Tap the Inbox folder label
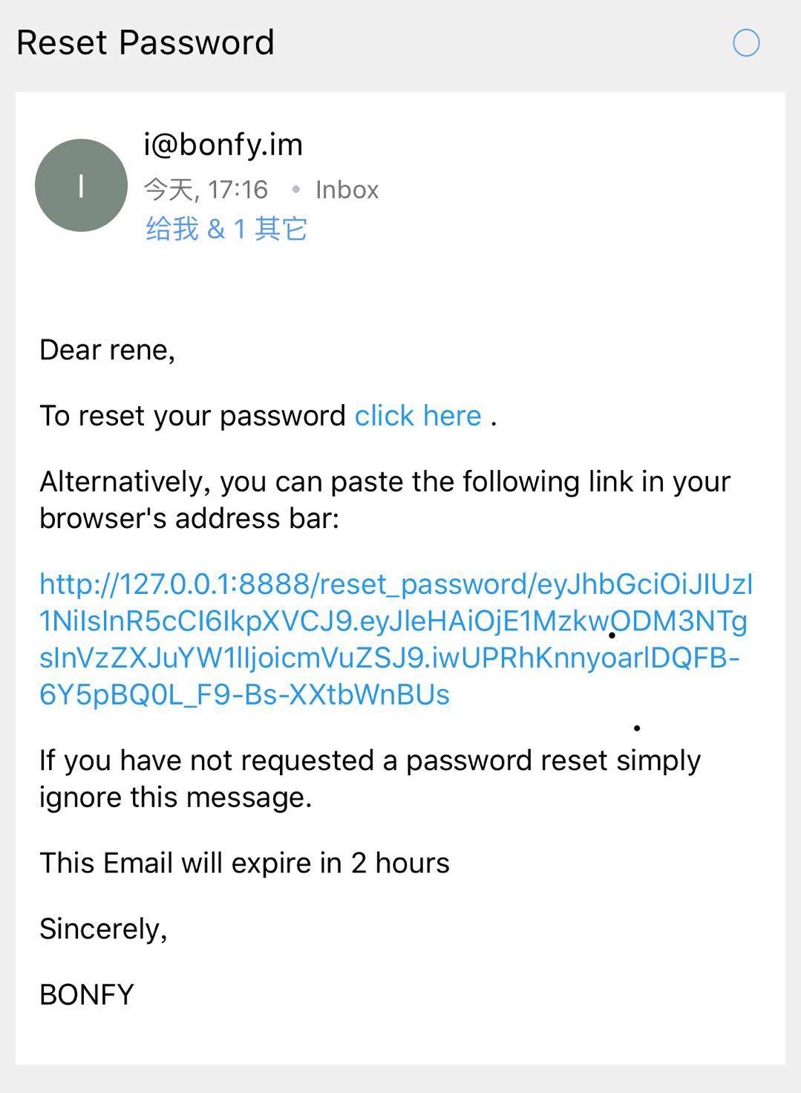801x1093 pixels. [347, 190]
